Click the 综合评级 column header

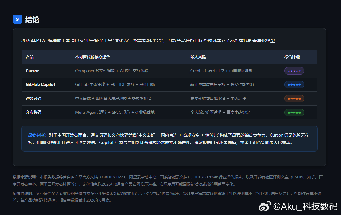[x=292, y=57]
